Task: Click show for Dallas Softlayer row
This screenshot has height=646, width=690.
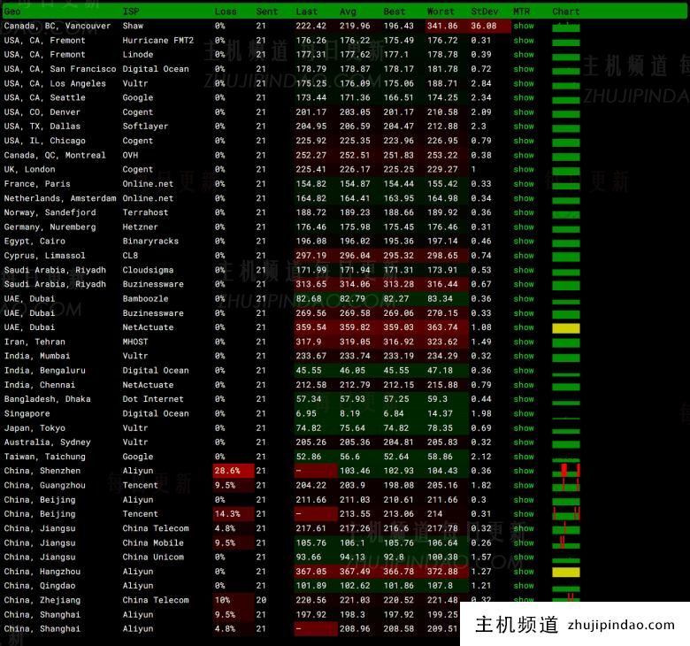Action: (523, 127)
